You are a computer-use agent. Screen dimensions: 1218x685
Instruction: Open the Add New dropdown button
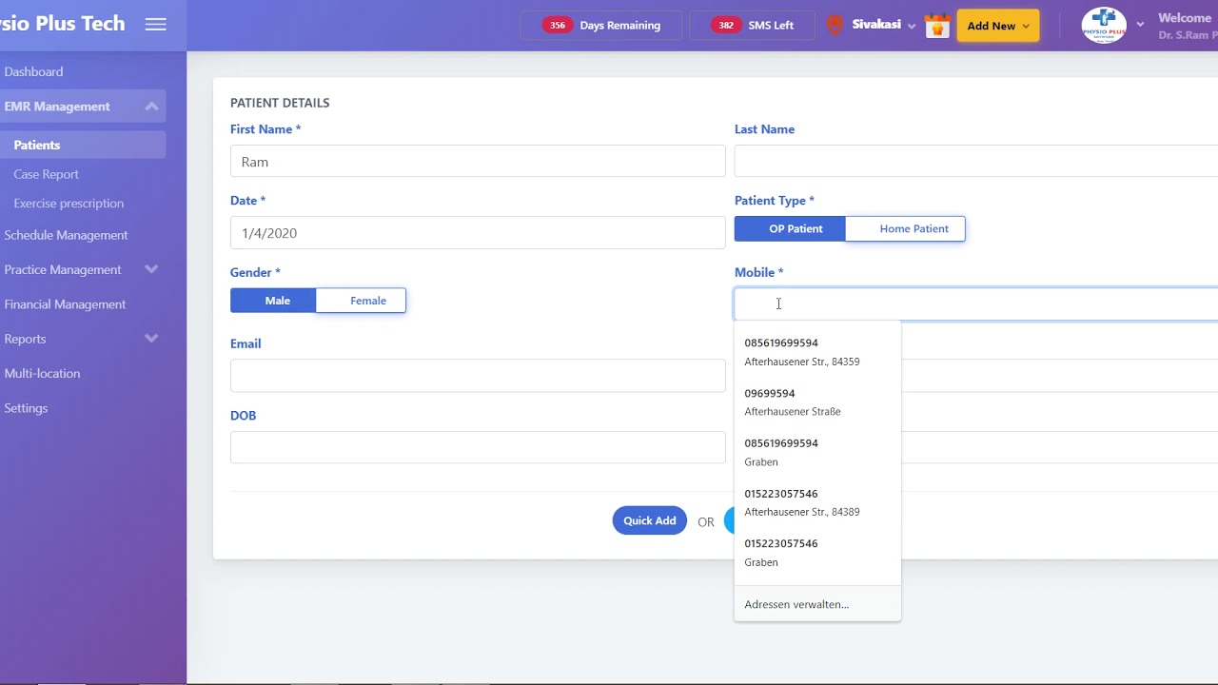(x=998, y=26)
